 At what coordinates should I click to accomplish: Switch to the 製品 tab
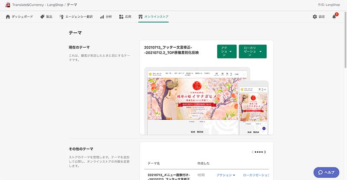49,17
